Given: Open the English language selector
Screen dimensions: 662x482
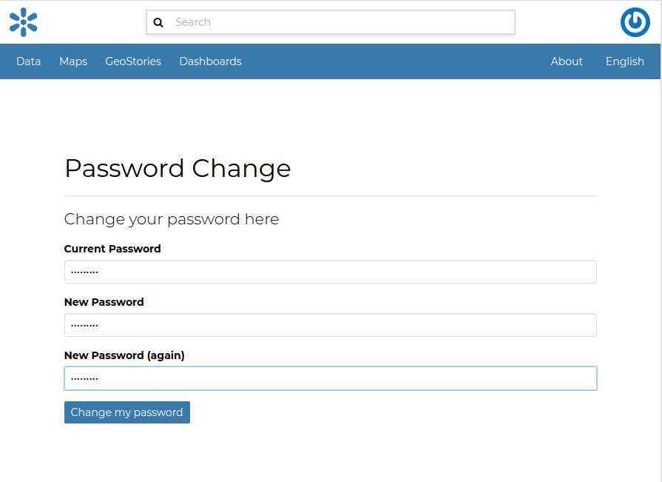Looking at the screenshot, I should tap(624, 61).
